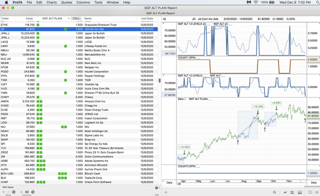Click the battery status indicator
320x196 pixels.
click(x=267, y=2)
